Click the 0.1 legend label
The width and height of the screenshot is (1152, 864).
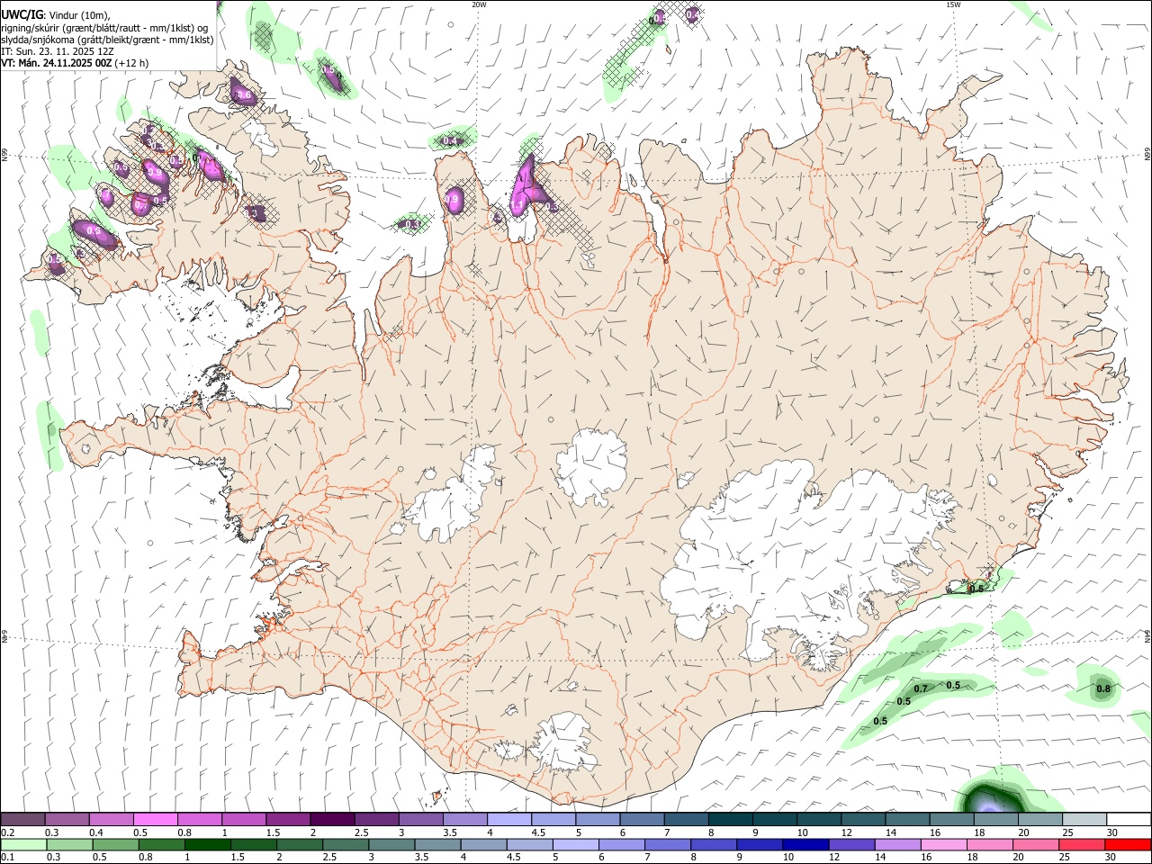click(x=8, y=857)
